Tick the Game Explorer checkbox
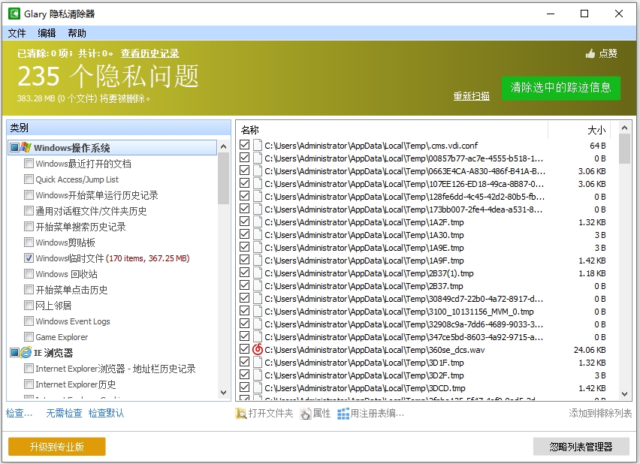Viewport: 640px width, 464px height. click(x=29, y=337)
